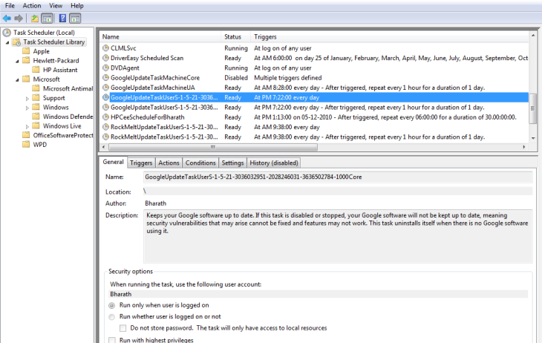Click the Microsoft folder icon in tree

coord(26,79)
